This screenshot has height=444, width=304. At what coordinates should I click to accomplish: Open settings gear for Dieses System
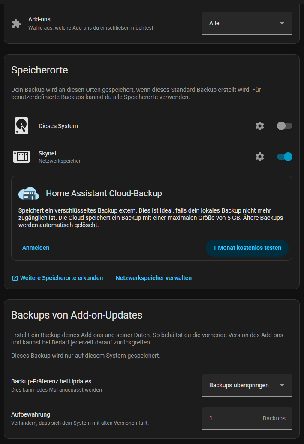tap(260, 126)
